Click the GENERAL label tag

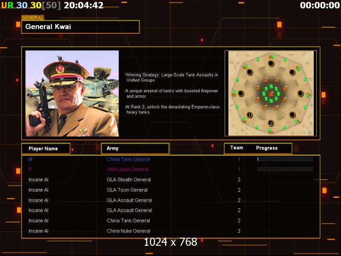tap(33, 17)
